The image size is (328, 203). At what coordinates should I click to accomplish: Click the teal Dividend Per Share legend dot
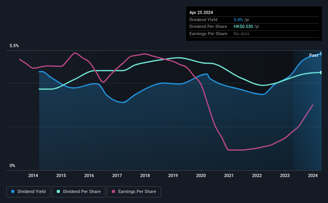pos(58,192)
